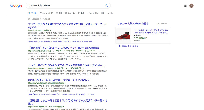Switch to the 画像 tab
This screenshot has height=110, width=204.
[59, 13]
